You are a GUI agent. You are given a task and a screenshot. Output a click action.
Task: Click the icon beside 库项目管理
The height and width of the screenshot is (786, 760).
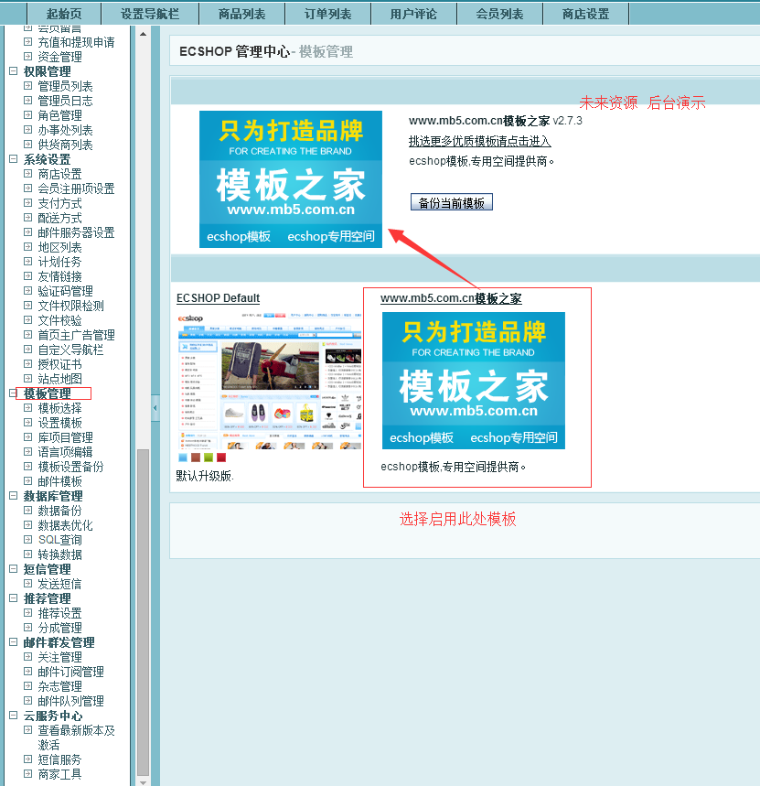coord(28,437)
